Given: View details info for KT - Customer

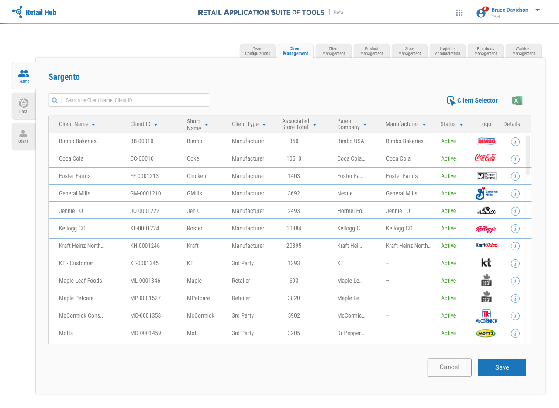Looking at the screenshot, I should point(515,264).
